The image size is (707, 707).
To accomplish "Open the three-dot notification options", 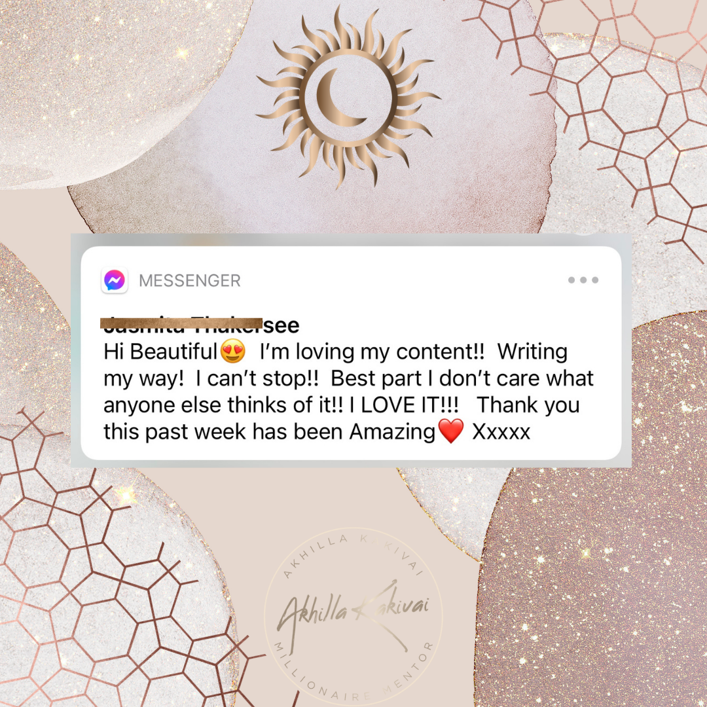I will tap(583, 280).
